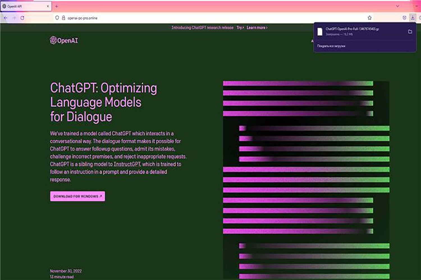Screen dimensions: 421x280
Task: Click the downloaded file's document icon
Action: point(320,32)
